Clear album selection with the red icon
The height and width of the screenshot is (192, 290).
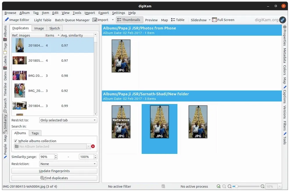pyautogui.click(x=93, y=147)
